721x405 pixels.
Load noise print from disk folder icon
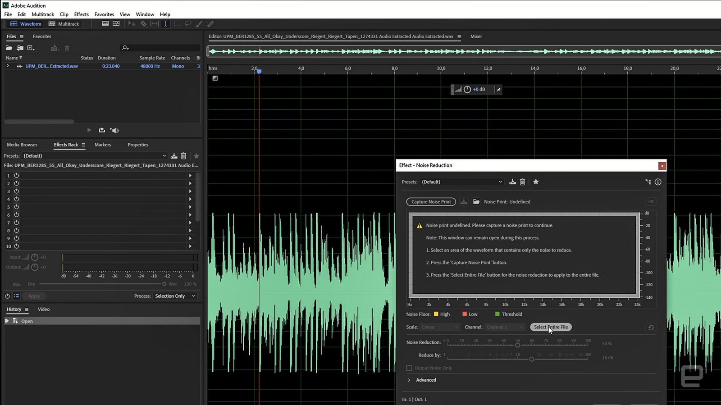point(476,202)
